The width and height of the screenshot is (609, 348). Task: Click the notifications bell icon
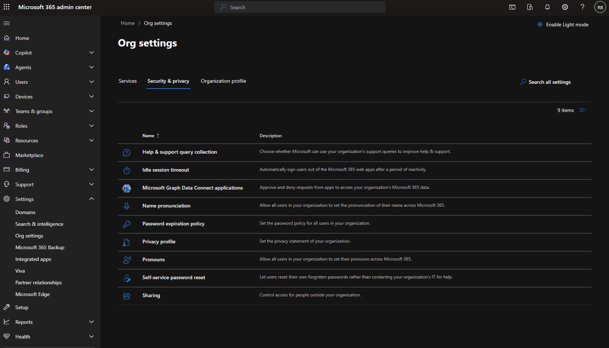[547, 7]
